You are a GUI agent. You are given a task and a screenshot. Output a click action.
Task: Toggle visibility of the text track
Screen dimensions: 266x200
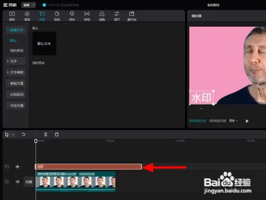(18, 167)
